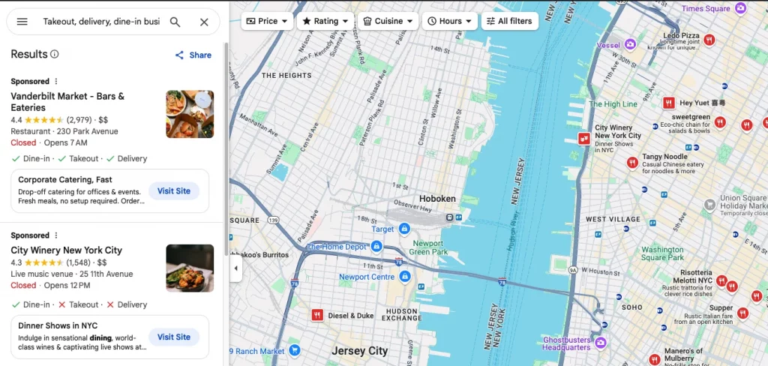
Task: Open Vanderbilt Market sponsored options dots
Action: point(55,81)
